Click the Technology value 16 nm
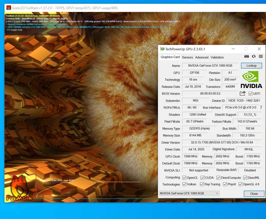Viewport: 266px width, 219px height. [x=193, y=79]
